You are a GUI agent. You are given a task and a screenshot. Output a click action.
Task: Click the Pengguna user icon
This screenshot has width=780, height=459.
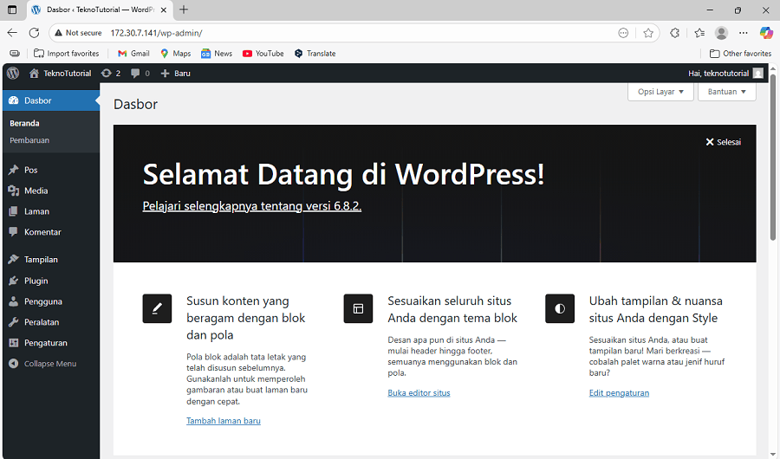(x=13, y=301)
